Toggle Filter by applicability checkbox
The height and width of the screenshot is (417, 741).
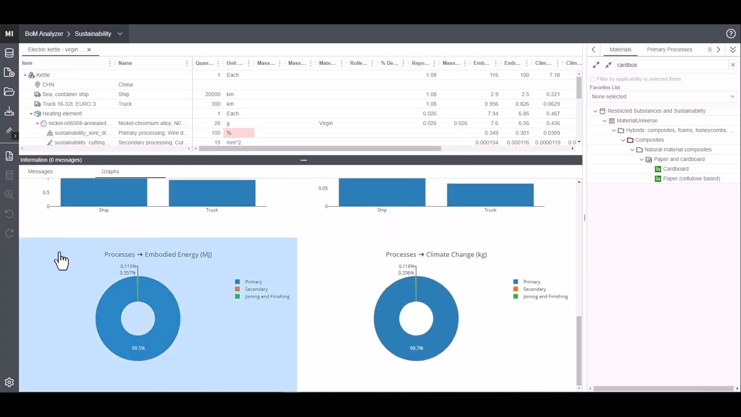pyautogui.click(x=592, y=79)
